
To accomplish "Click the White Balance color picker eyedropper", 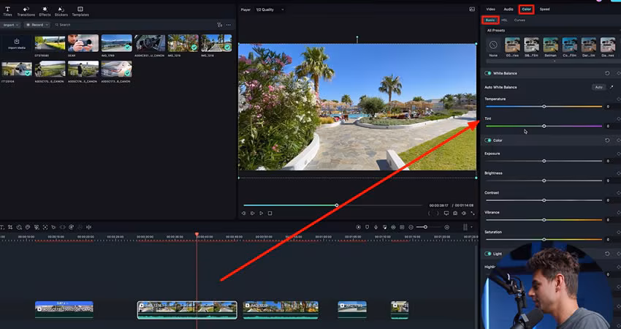I will (x=611, y=87).
